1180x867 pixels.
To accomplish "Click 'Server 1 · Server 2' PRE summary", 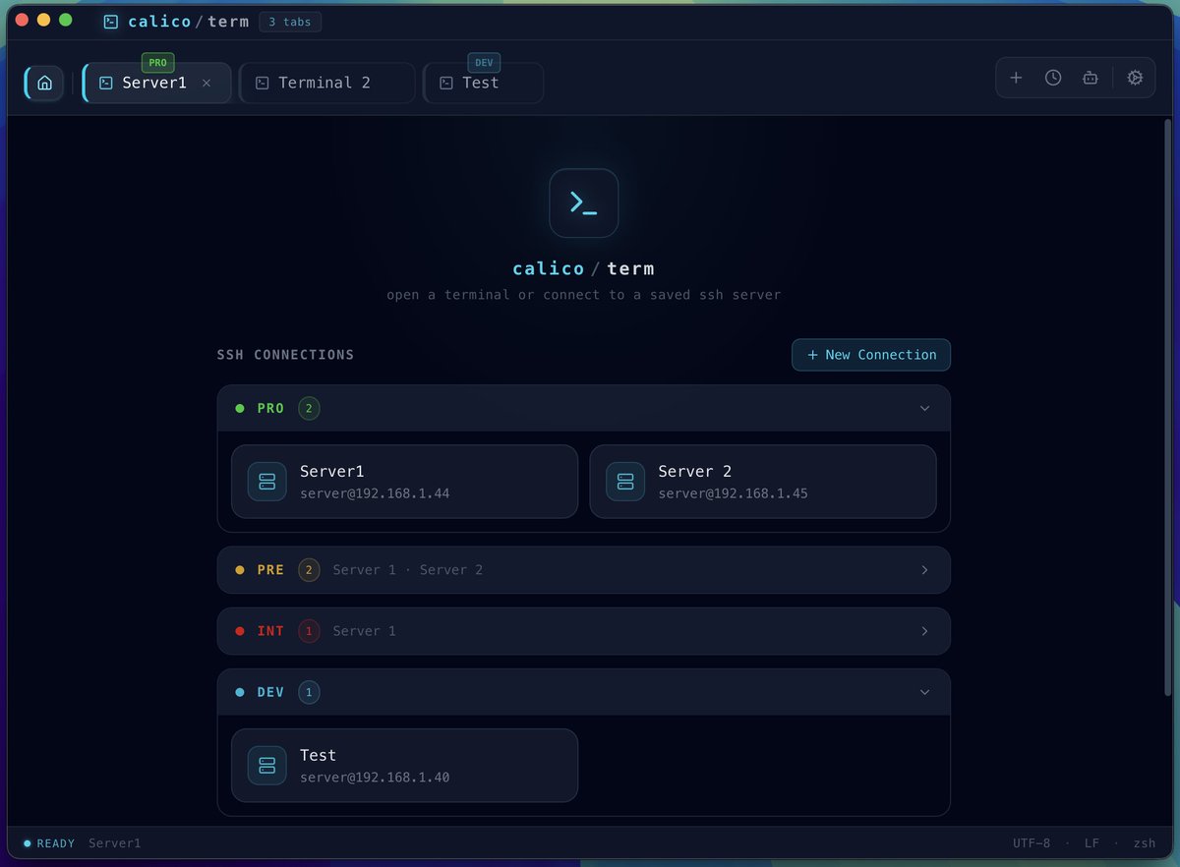I will click(x=408, y=570).
